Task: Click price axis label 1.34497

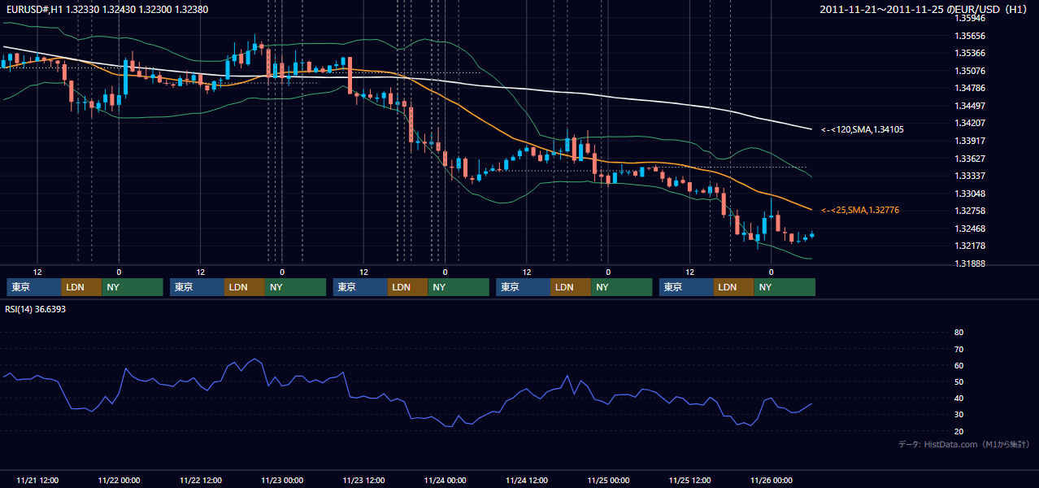Action: click(x=970, y=106)
